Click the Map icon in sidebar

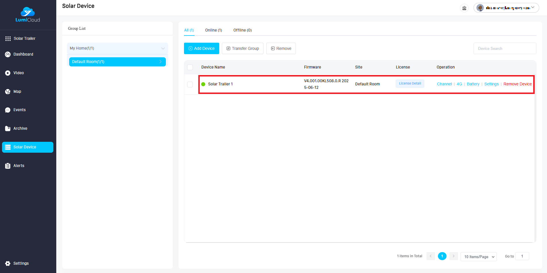[x=8, y=92]
